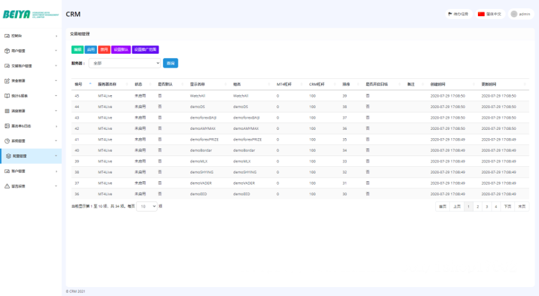
Task: Open the 服务器 server dropdown
Action: 125,63
